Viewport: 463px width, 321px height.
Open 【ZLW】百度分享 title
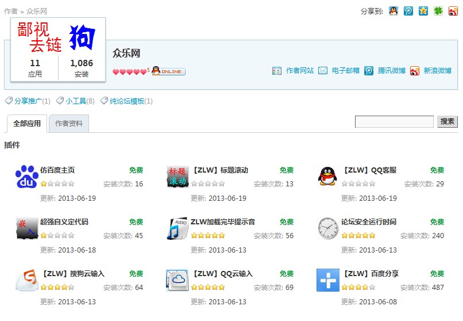[x=371, y=274]
